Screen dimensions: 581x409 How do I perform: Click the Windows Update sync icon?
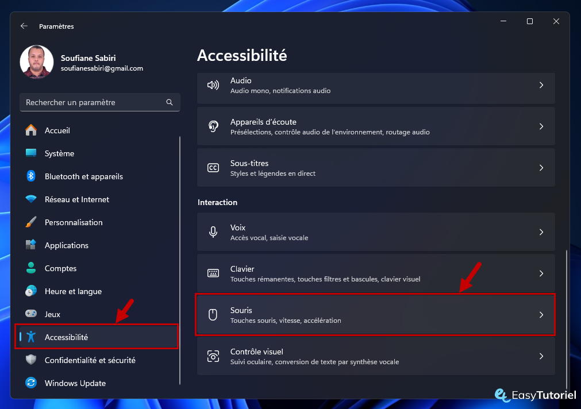(x=31, y=383)
